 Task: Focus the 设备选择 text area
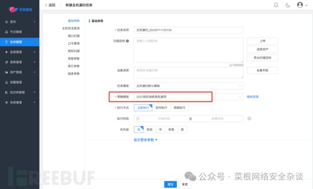pyautogui.click(x=189, y=73)
